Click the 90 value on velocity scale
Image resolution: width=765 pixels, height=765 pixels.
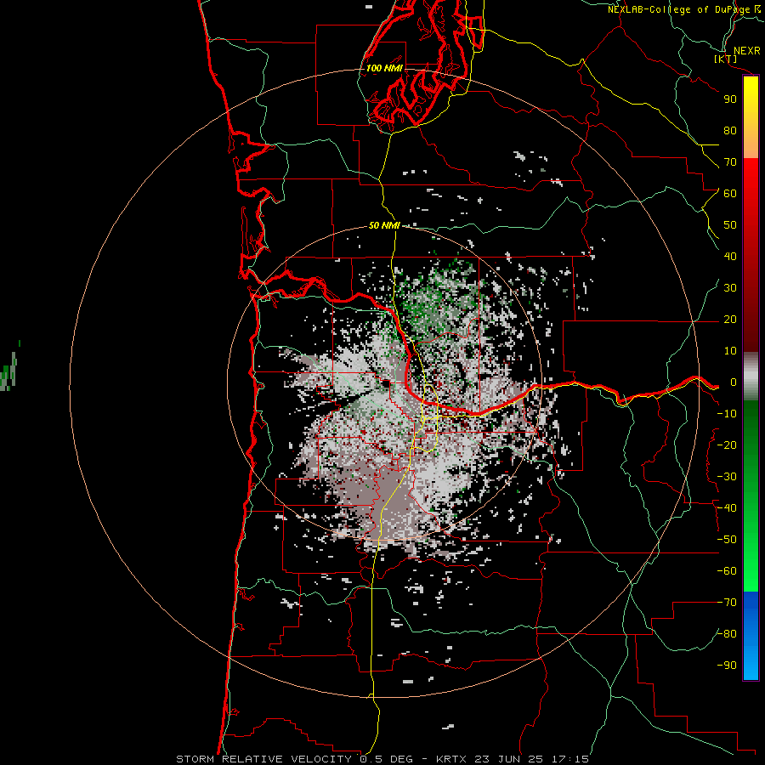(x=730, y=99)
